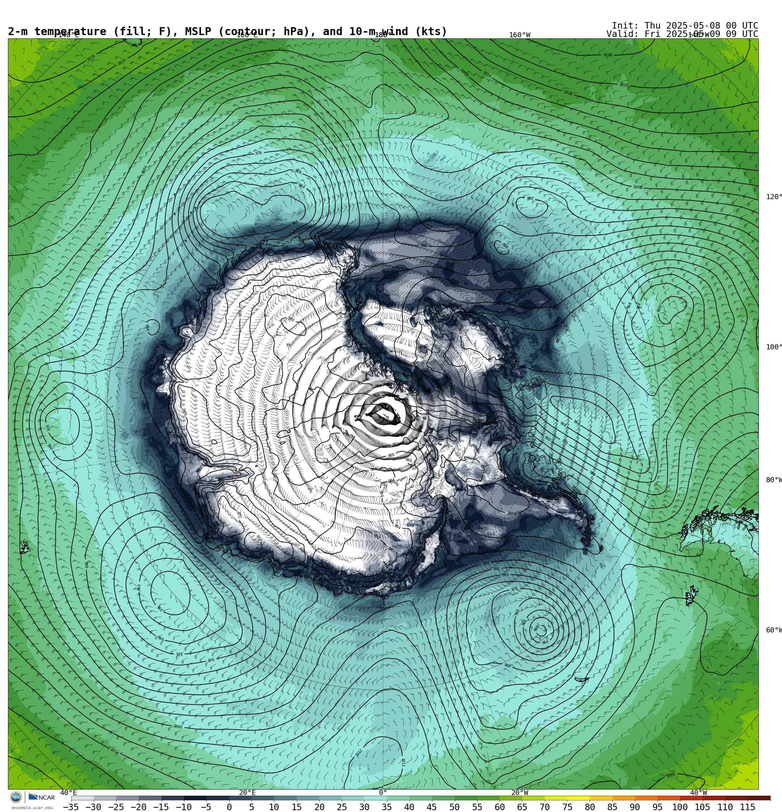
Task: Click the colorbar tick label '0'
Action: tap(229, 807)
